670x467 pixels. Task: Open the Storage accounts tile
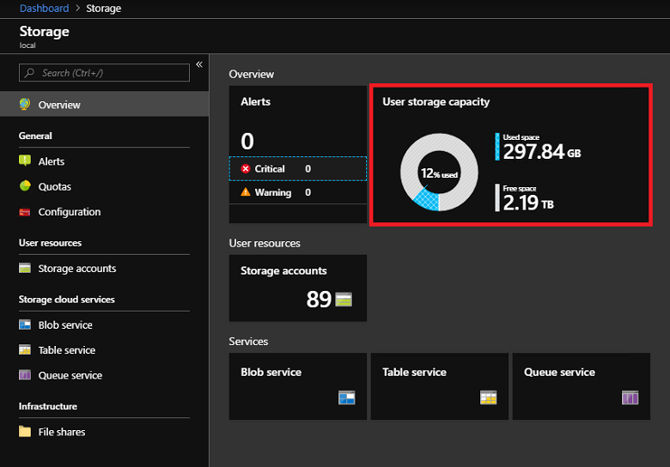click(x=297, y=287)
